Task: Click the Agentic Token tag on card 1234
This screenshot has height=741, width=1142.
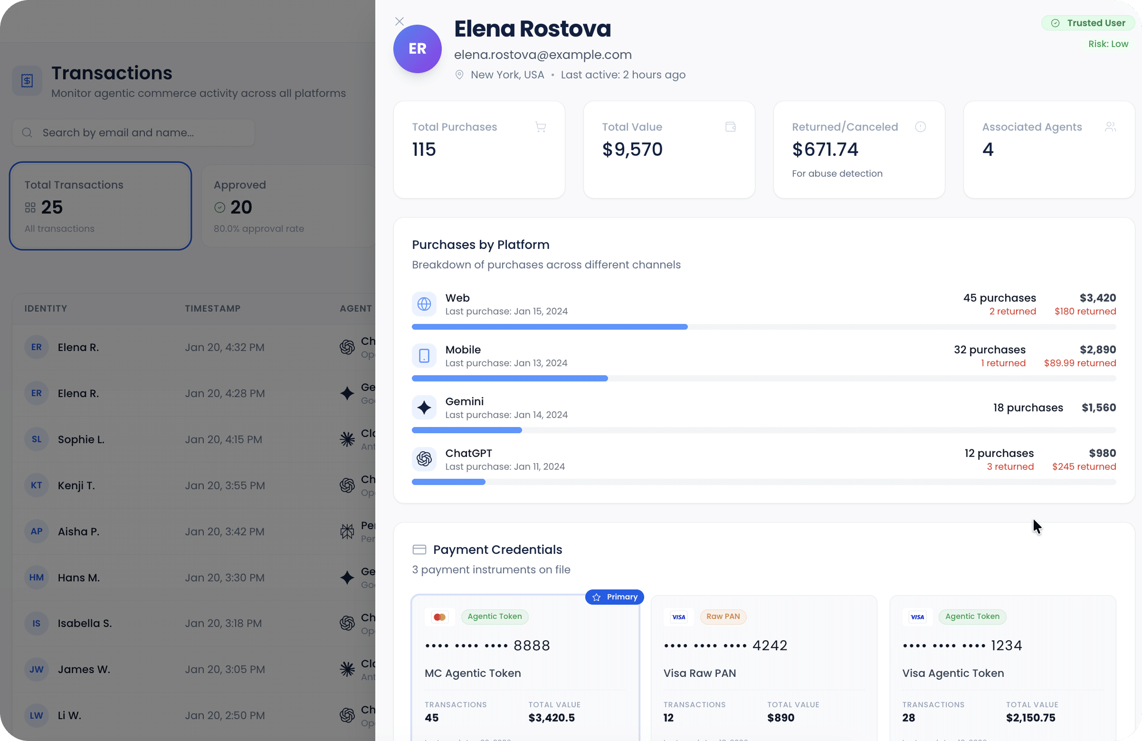Action: coord(972,616)
